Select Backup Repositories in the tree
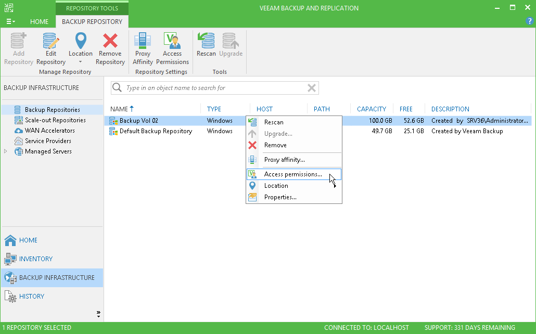Viewport: 536px width, 334px height. [53, 109]
